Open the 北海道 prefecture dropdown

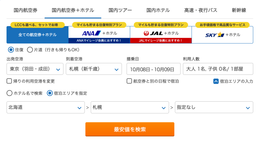46,108
